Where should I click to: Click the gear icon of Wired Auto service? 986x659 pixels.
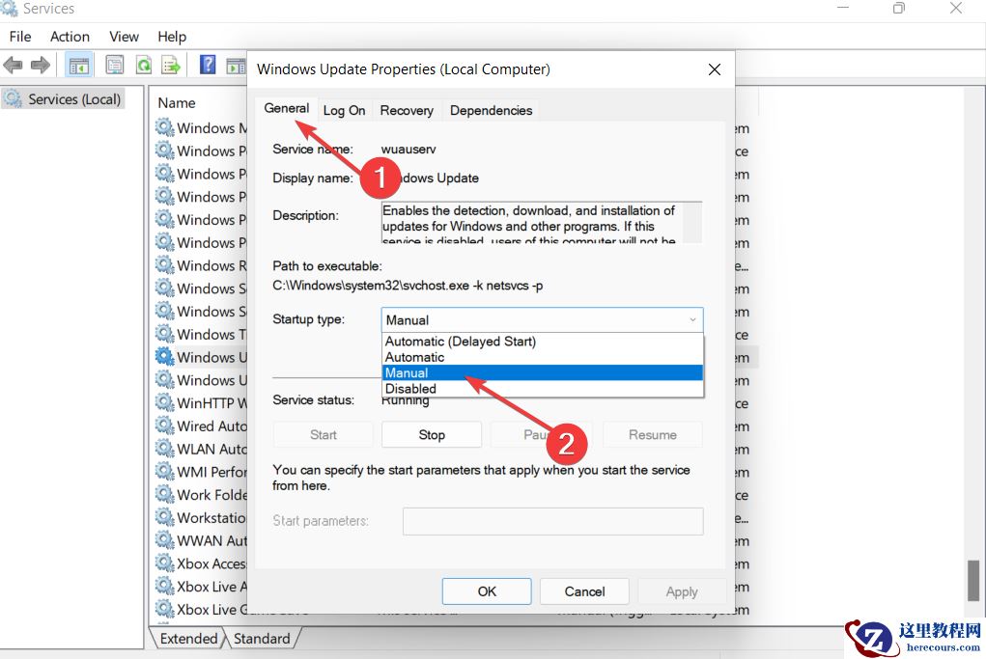[165, 426]
